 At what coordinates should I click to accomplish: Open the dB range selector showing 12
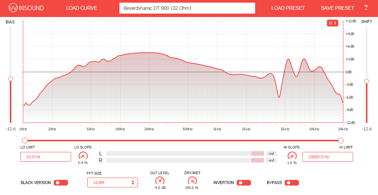pyautogui.click(x=332, y=23)
